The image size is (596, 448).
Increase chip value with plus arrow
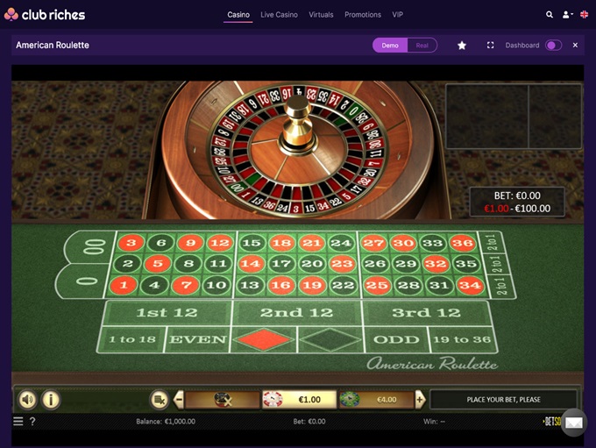420,400
